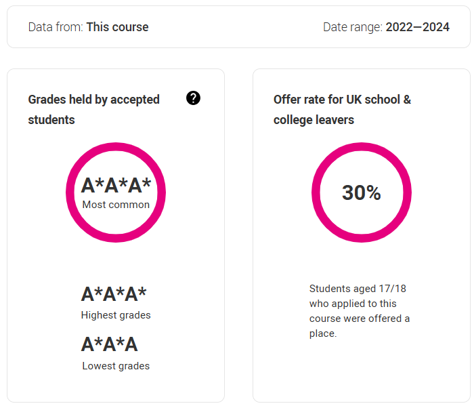
Task: Click 'Offer rate for UK school & college leavers' heading
Action: (x=342, y=110)
